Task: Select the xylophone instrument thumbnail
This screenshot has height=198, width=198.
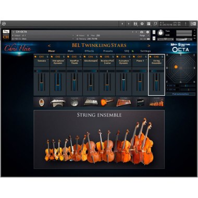Action: (123, 102)
